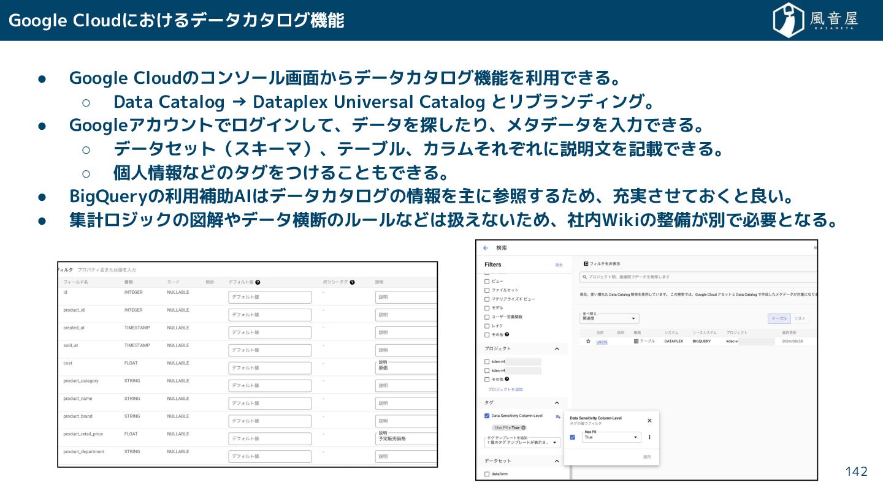Viewport: 883px width, 496px height.
Task: Click the Kazaneya logo in the header
Action: (x=815, y=20)
